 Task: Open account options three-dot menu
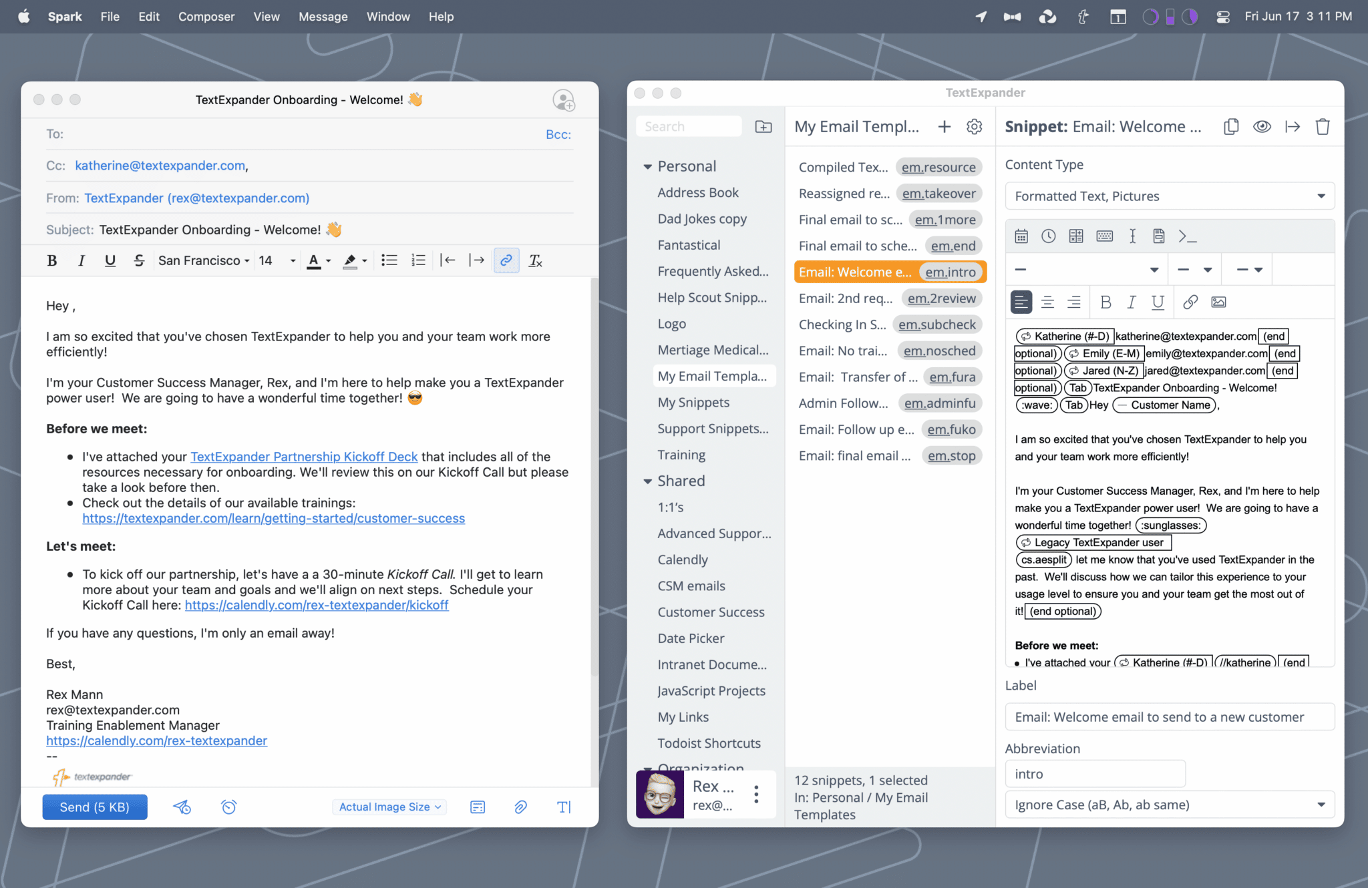tap(756, 794)
